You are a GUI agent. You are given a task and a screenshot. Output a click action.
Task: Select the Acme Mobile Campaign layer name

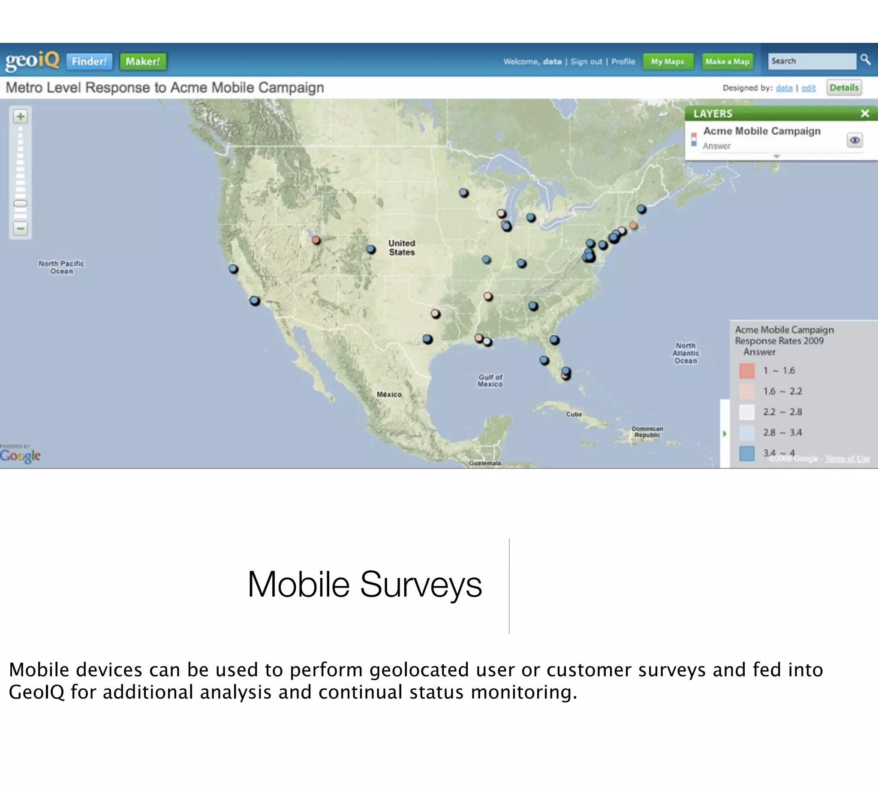pos(762,131)
